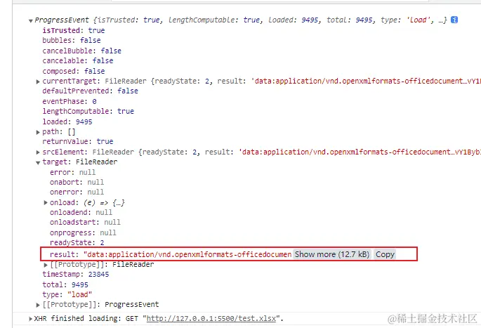Expand [[Prototype]]: ProgressEvent entry
Image resolution: width=481 pixels, height=328 pixels.
click(38, 305)
